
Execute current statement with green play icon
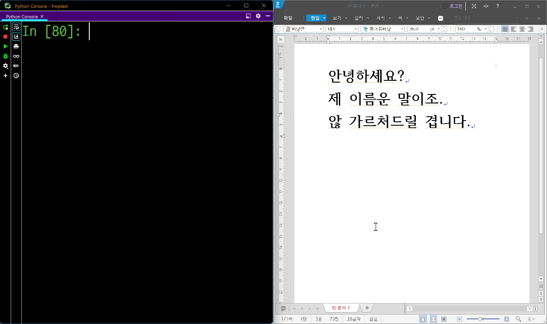6,46
